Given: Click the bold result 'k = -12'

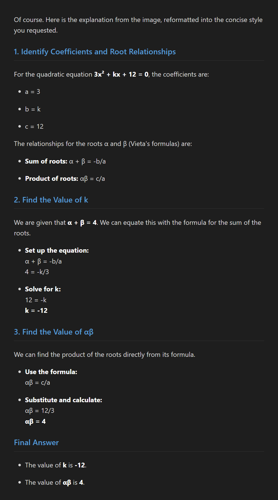Looking at the screenshot, I should (36, 311).
